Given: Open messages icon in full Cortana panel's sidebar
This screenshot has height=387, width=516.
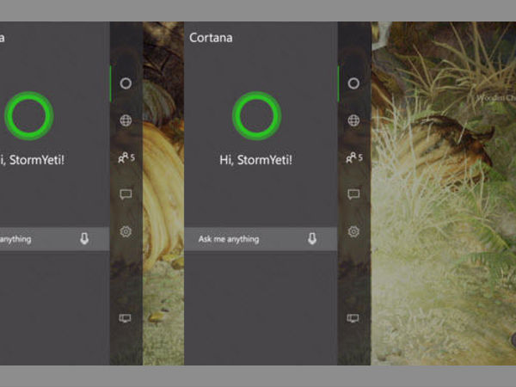Looking at the screenshot, I should 353,194.
